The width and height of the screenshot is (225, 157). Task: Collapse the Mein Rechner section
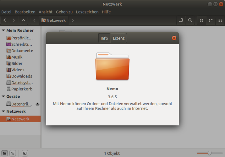tap(3, 30)
